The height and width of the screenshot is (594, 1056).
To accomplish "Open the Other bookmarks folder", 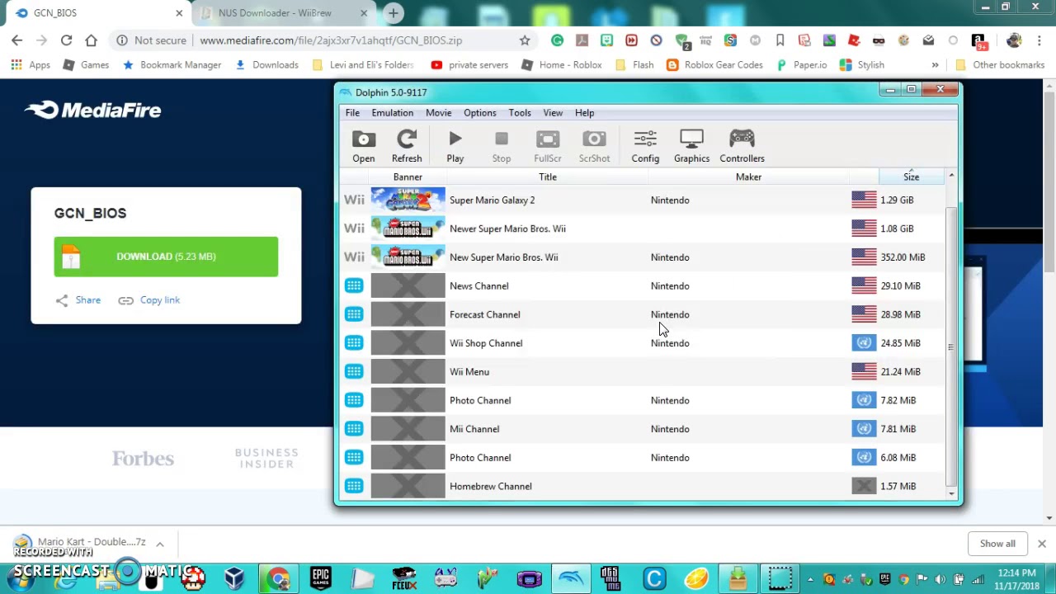I will pyautogui.click(x=999, y=64).
